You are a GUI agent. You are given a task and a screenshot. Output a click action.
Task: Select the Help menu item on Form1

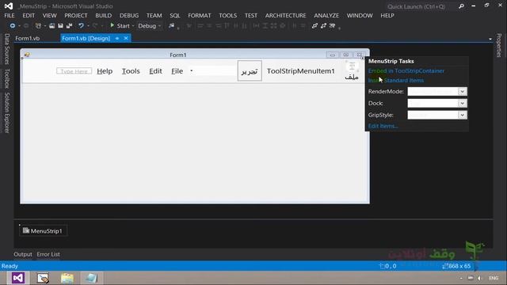tap(105, 71)
